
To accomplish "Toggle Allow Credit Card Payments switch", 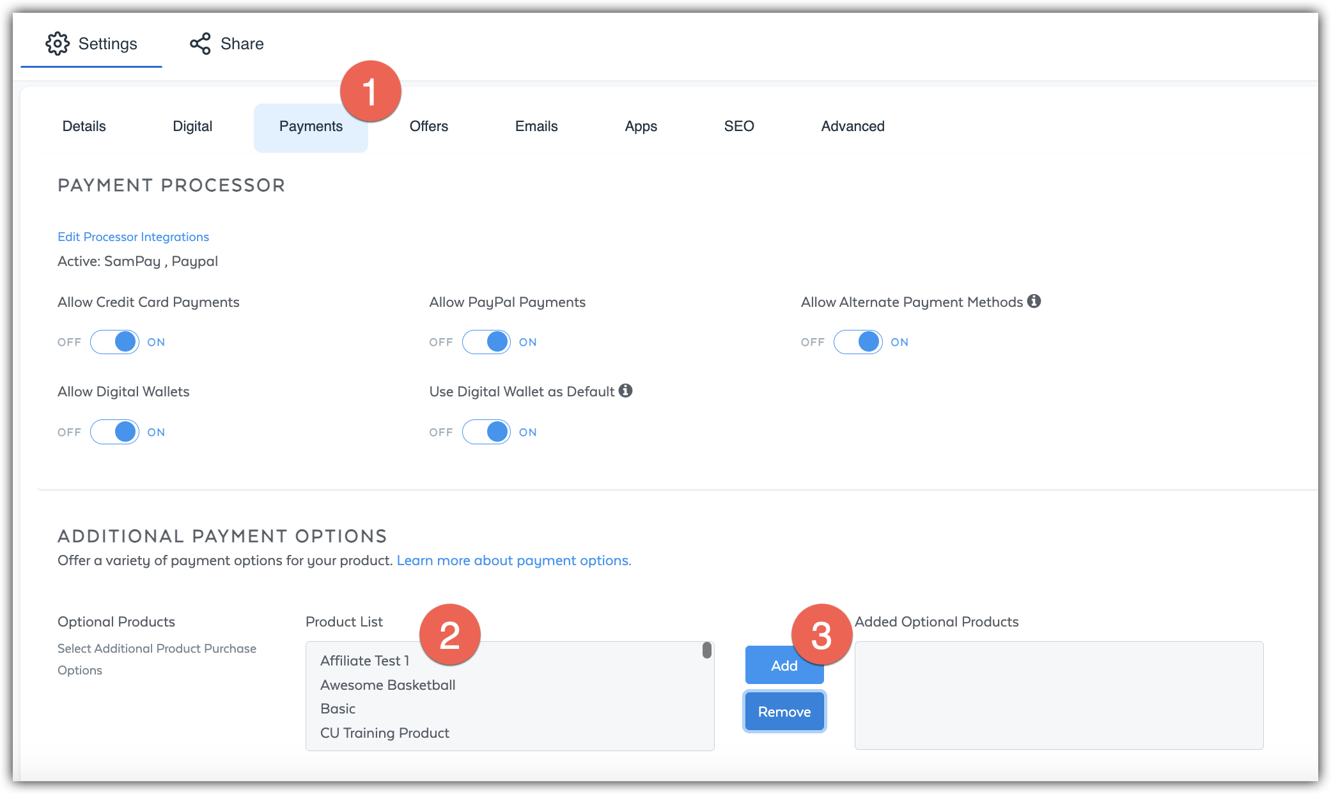I will [114, 342].
